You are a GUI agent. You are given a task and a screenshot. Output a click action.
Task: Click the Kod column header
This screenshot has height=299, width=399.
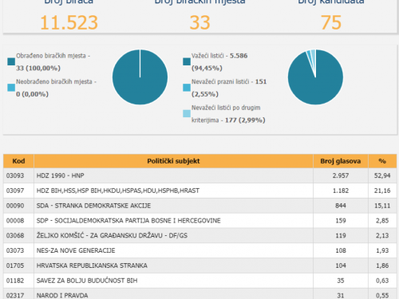18,161
